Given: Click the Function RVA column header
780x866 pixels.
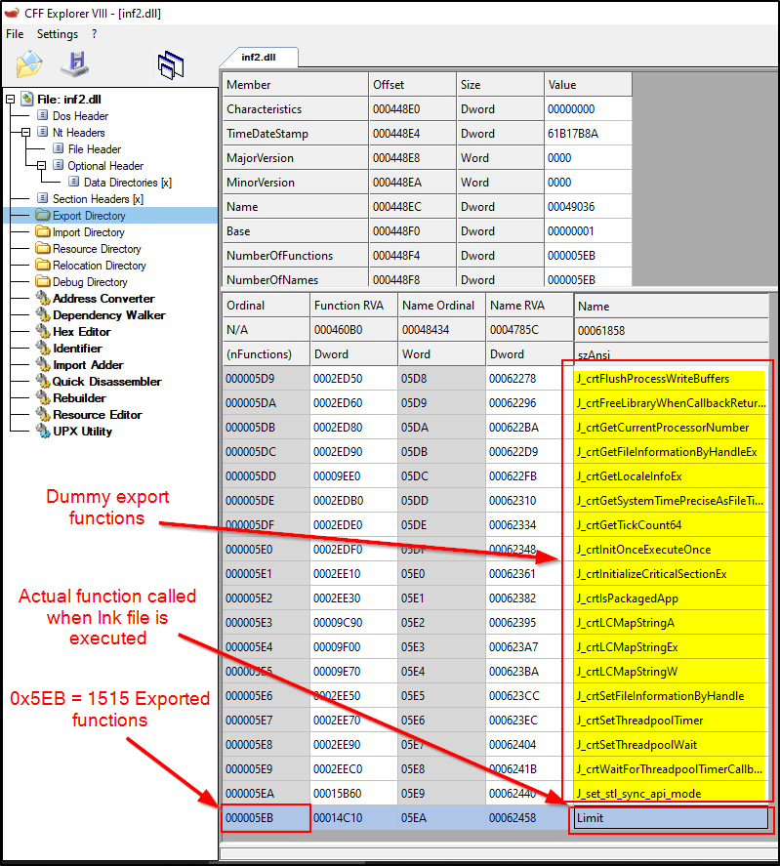Looking at the screenshot, I should tap(354, 306).
